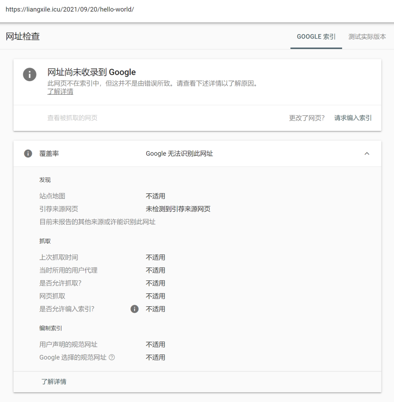Open 了解详情 link at bottom of coverage card
Viewport: 394px width, 402px height.
click(54, 381)
